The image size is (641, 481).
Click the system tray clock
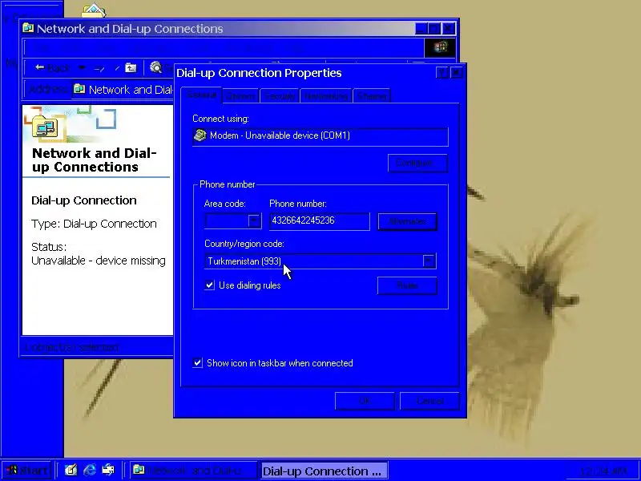pyautogui.click(x=603, y=471)
